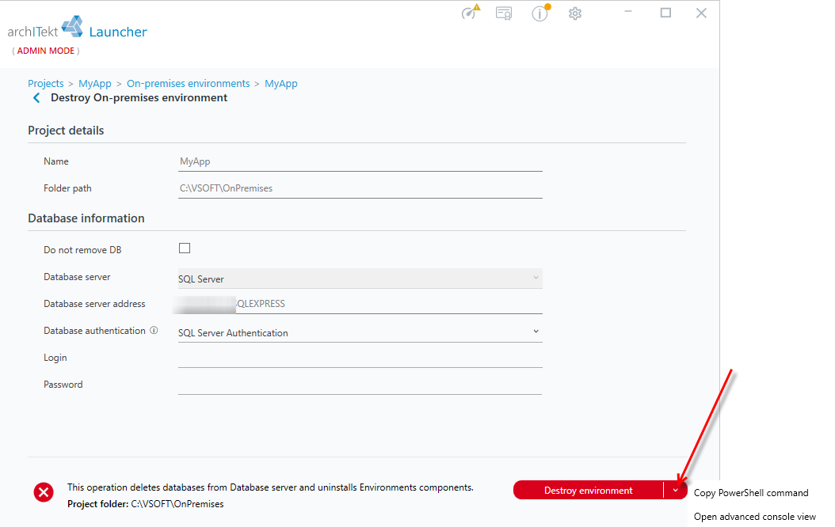
Task: Click the Database authentication info icon
Action: 154,330
